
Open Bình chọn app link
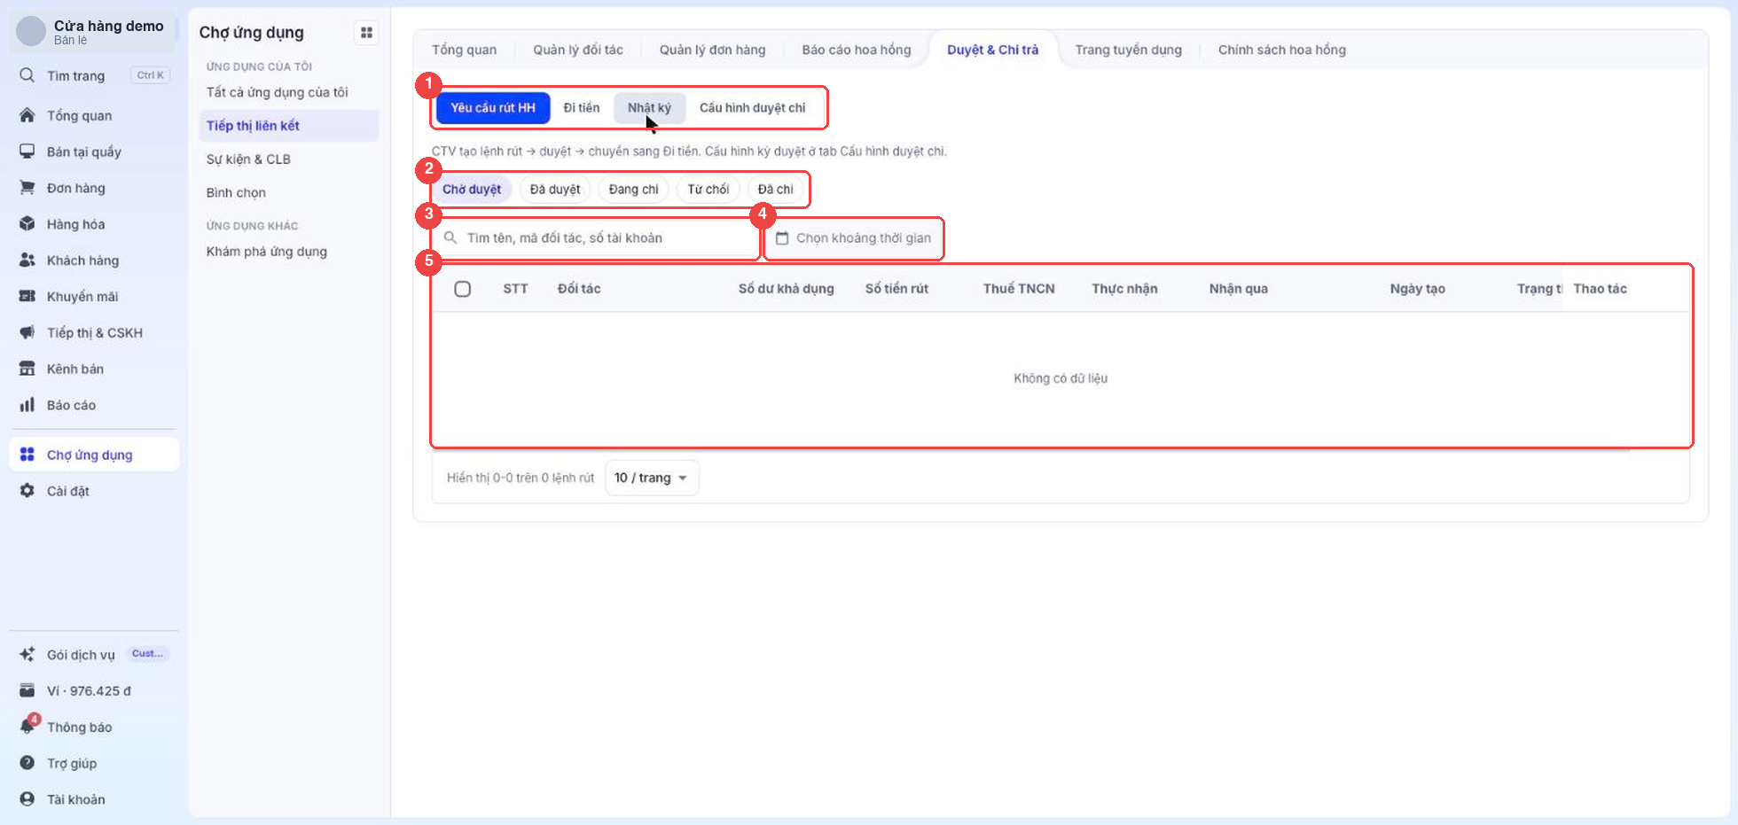(236, 193)
